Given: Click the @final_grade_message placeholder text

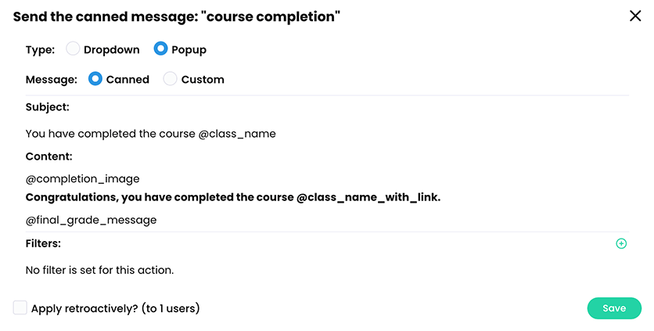Looking at the screenshot, I should pyautogui.click(x=92, y=220).
